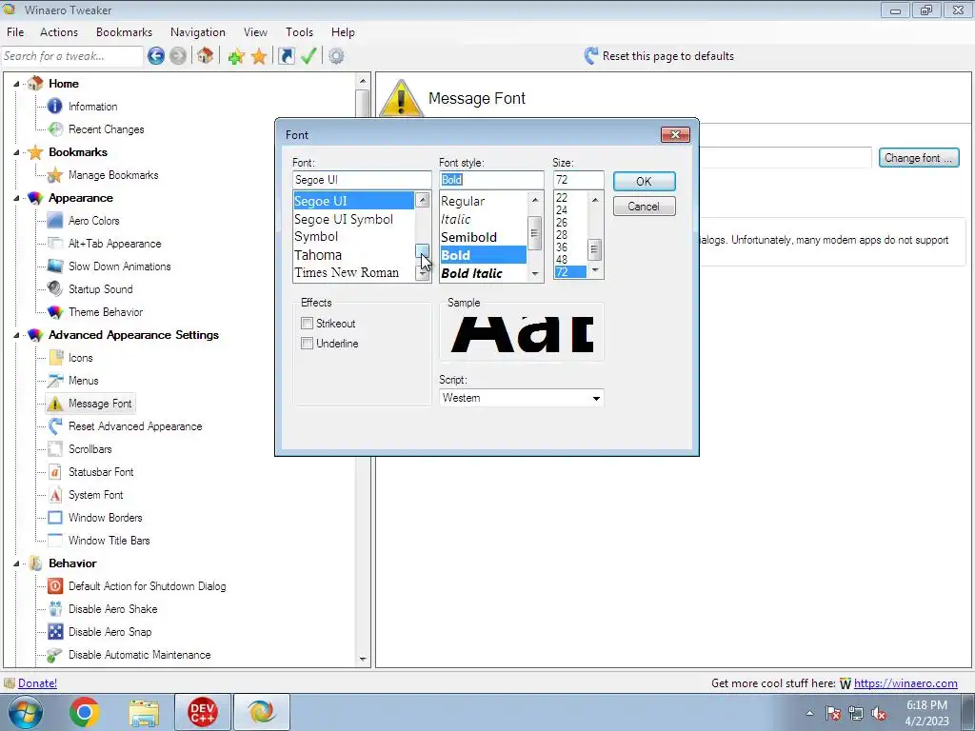Open the Bookmarks menu
Screen dimensions: 975x731
(x=124, y=32)
